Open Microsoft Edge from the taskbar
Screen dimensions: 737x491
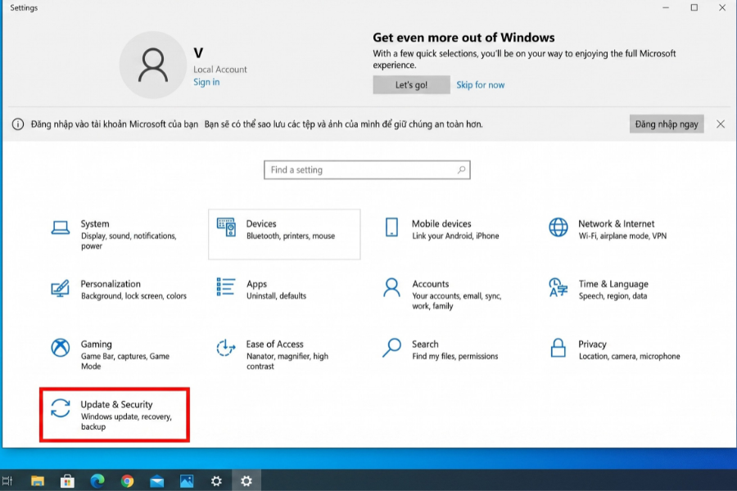(97, 480)
